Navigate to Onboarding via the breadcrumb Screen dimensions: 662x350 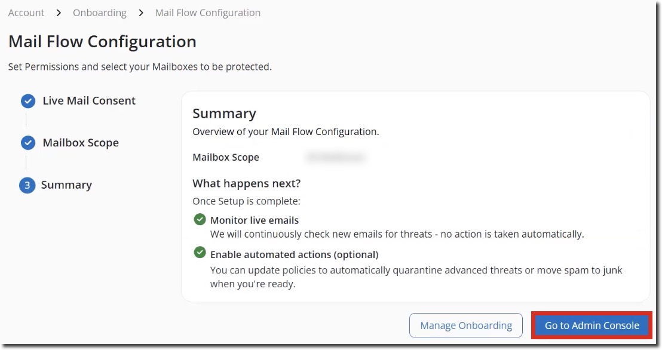99,13
